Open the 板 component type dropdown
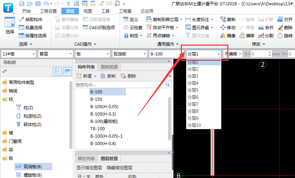 [92, 54]
